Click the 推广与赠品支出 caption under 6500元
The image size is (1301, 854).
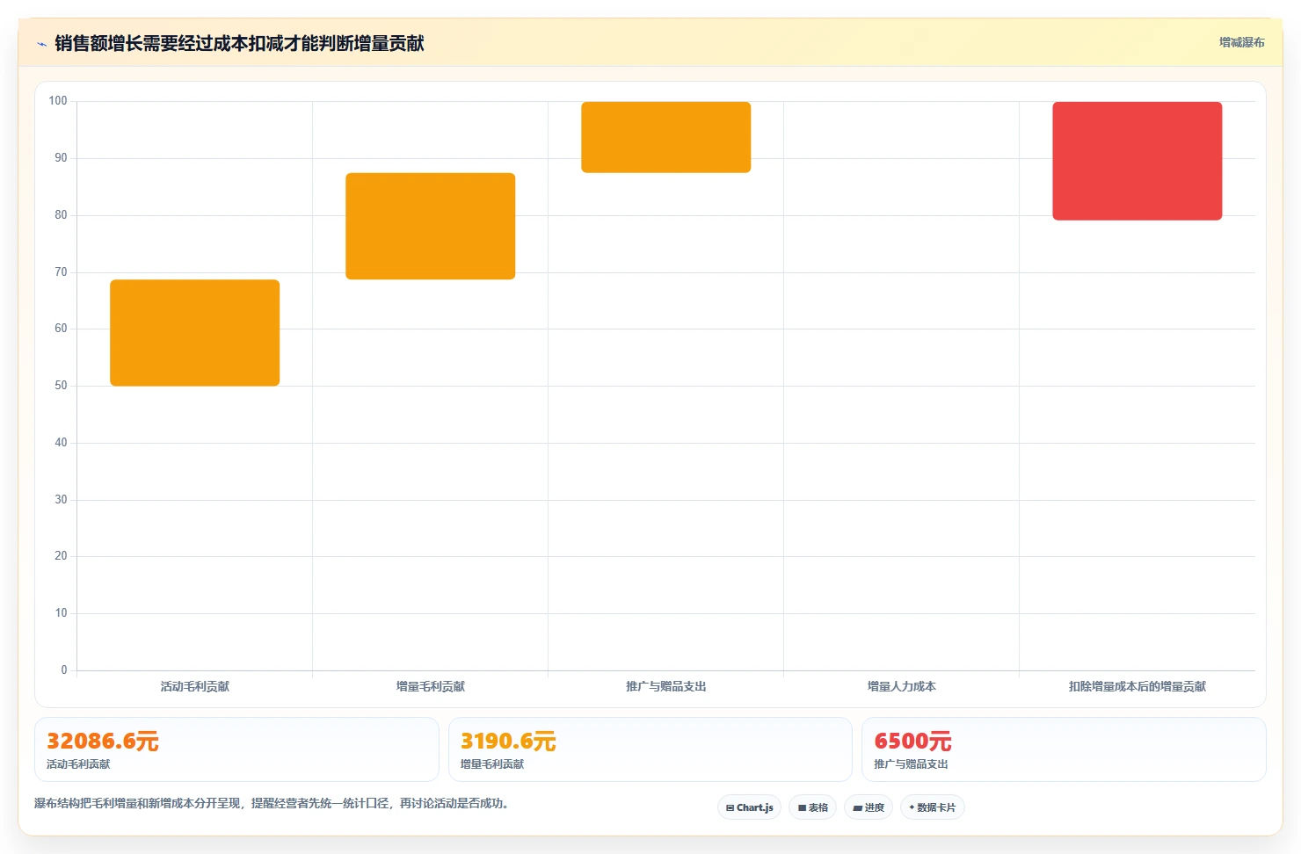click(911, 764)
